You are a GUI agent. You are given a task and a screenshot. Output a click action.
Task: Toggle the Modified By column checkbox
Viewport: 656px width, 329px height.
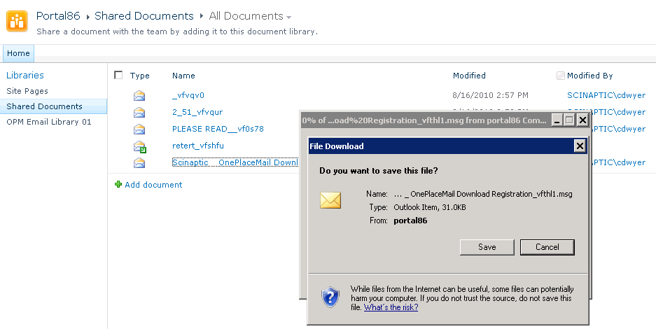[x=561, y=76]
